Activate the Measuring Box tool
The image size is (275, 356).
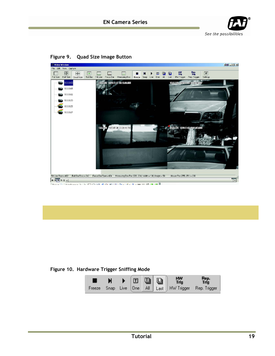[124, 75]
